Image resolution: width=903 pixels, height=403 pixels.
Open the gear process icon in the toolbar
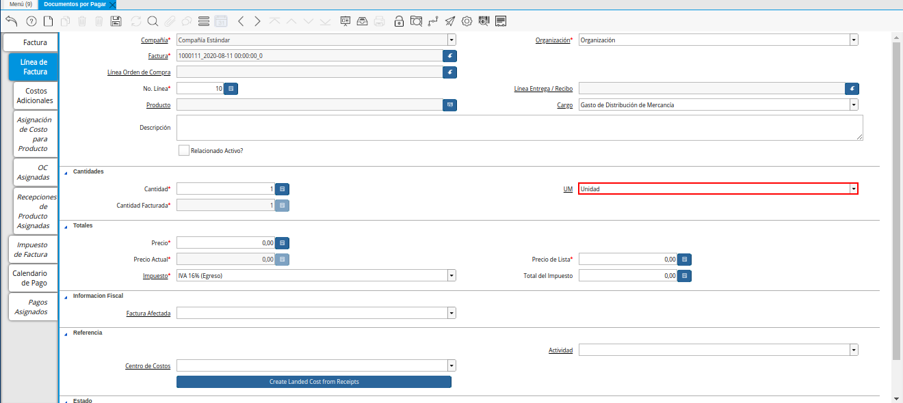467,21
